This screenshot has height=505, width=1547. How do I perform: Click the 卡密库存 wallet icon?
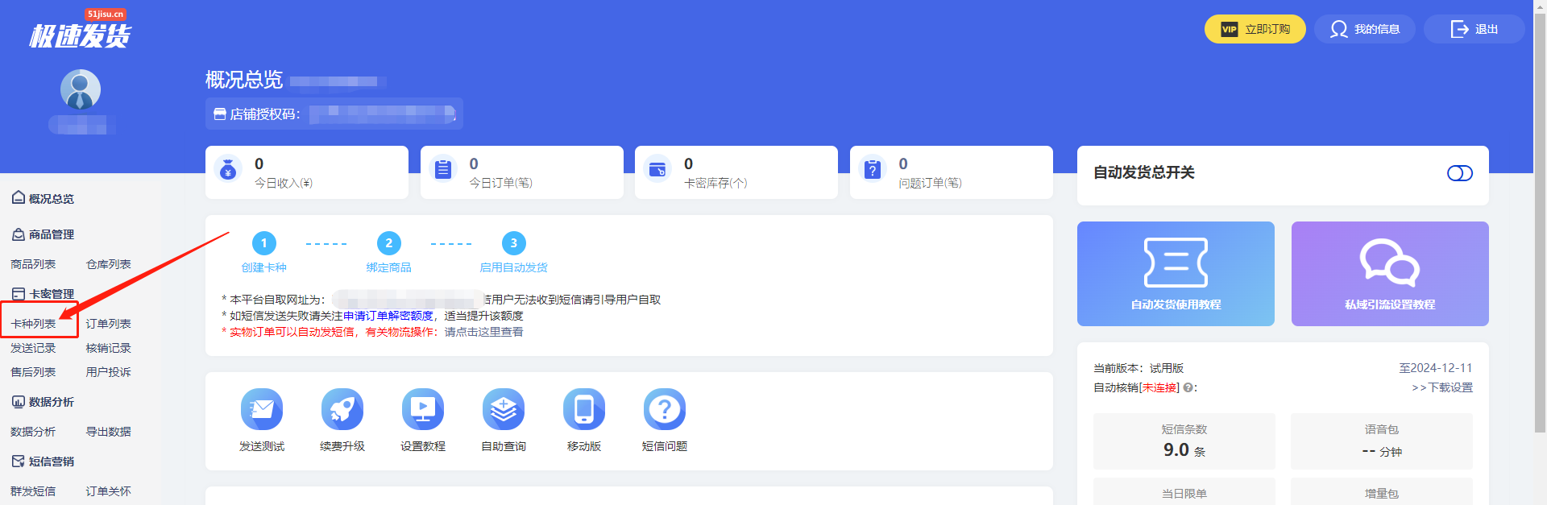[658, 170]
